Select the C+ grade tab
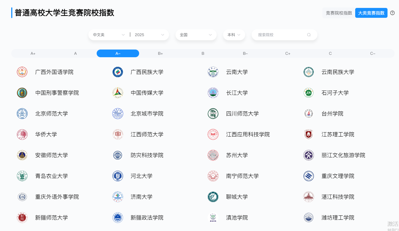The width and height of the screenshot is (399, 231). [288, 53]
